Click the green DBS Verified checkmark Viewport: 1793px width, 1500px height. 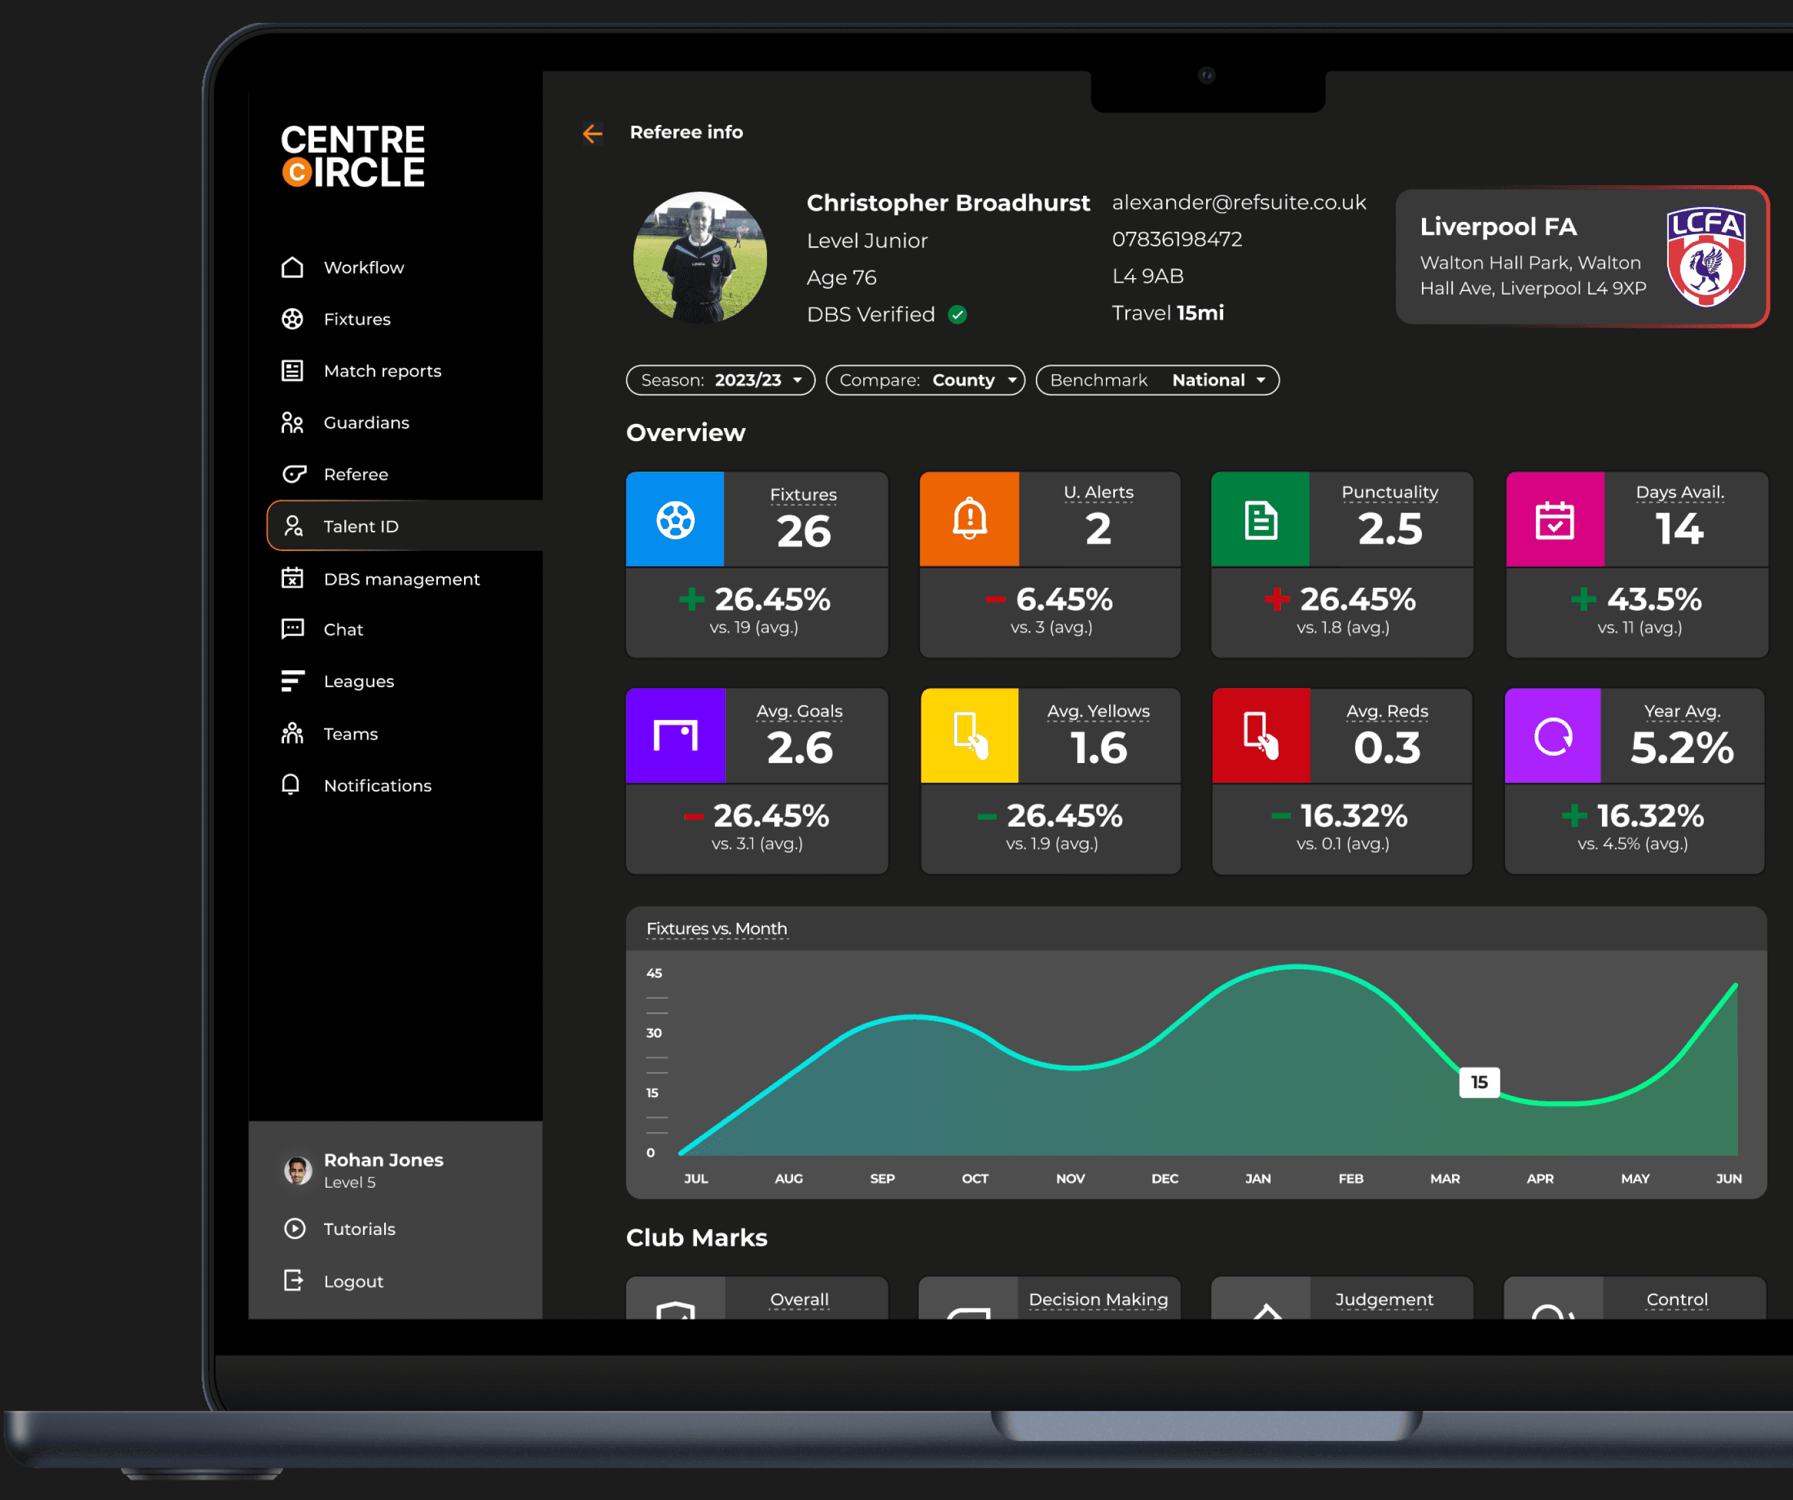pos(958,315)
